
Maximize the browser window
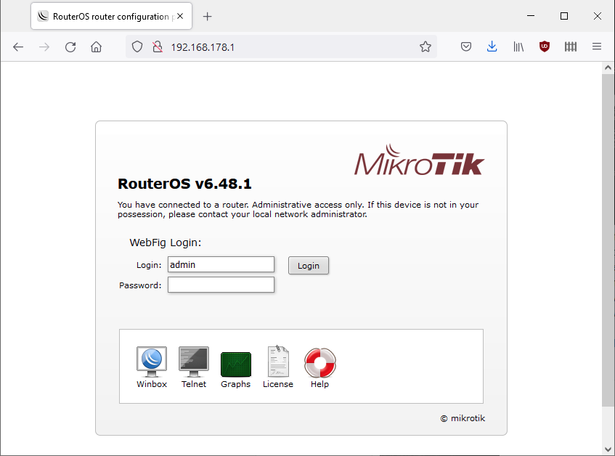click(564, 16)
